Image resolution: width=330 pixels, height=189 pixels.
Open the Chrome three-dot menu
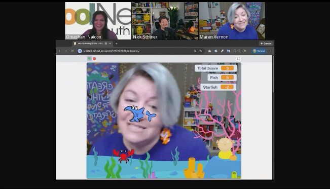pos(271,51)
